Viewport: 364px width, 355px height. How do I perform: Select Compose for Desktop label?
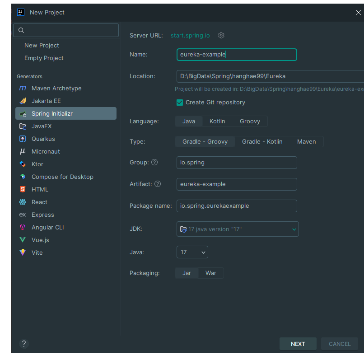[x=62, y=177]
